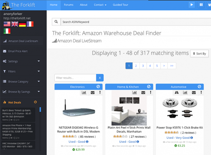
Task: Open price chart for Platin Art decals
Action: pyautogui.click(x=134, y=93)
